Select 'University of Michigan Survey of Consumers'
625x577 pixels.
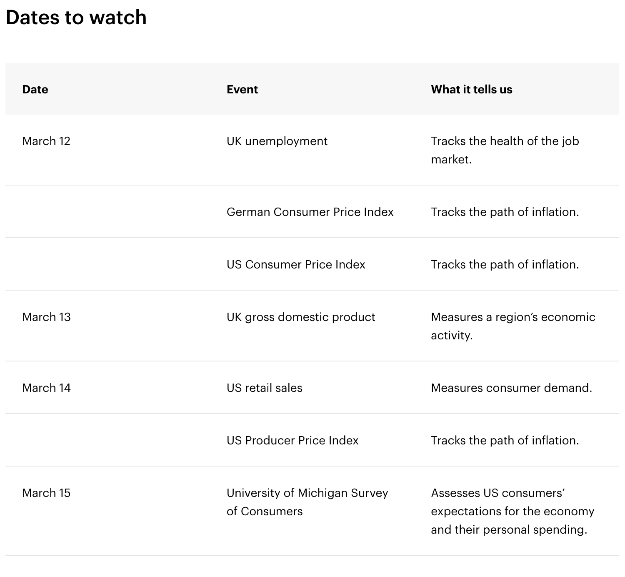pyautogui.click(x=307, y=502)
